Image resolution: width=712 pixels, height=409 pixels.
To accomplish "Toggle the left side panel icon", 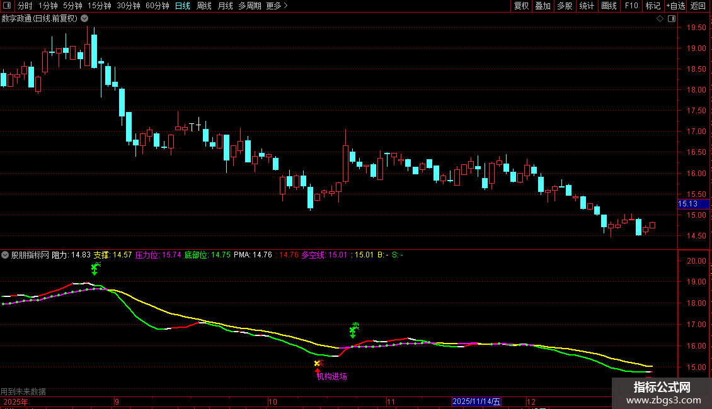I will pos(7,6).
